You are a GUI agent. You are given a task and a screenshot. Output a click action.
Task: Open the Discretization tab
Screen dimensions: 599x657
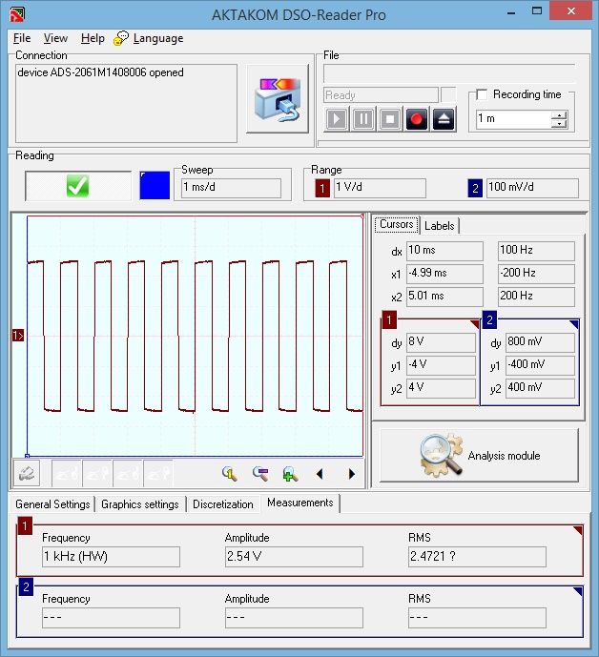(x=223, y=504)
